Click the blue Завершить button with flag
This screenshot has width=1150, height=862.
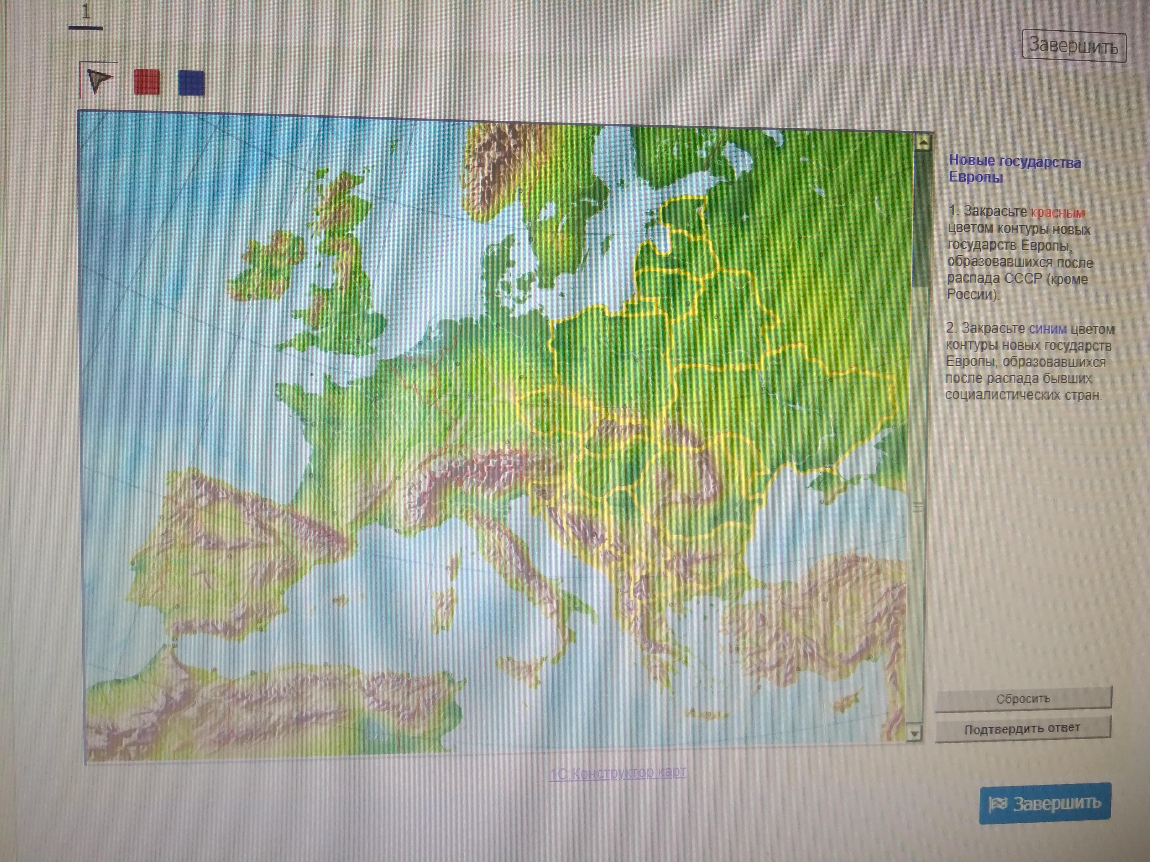click(x=1045, y=803)
